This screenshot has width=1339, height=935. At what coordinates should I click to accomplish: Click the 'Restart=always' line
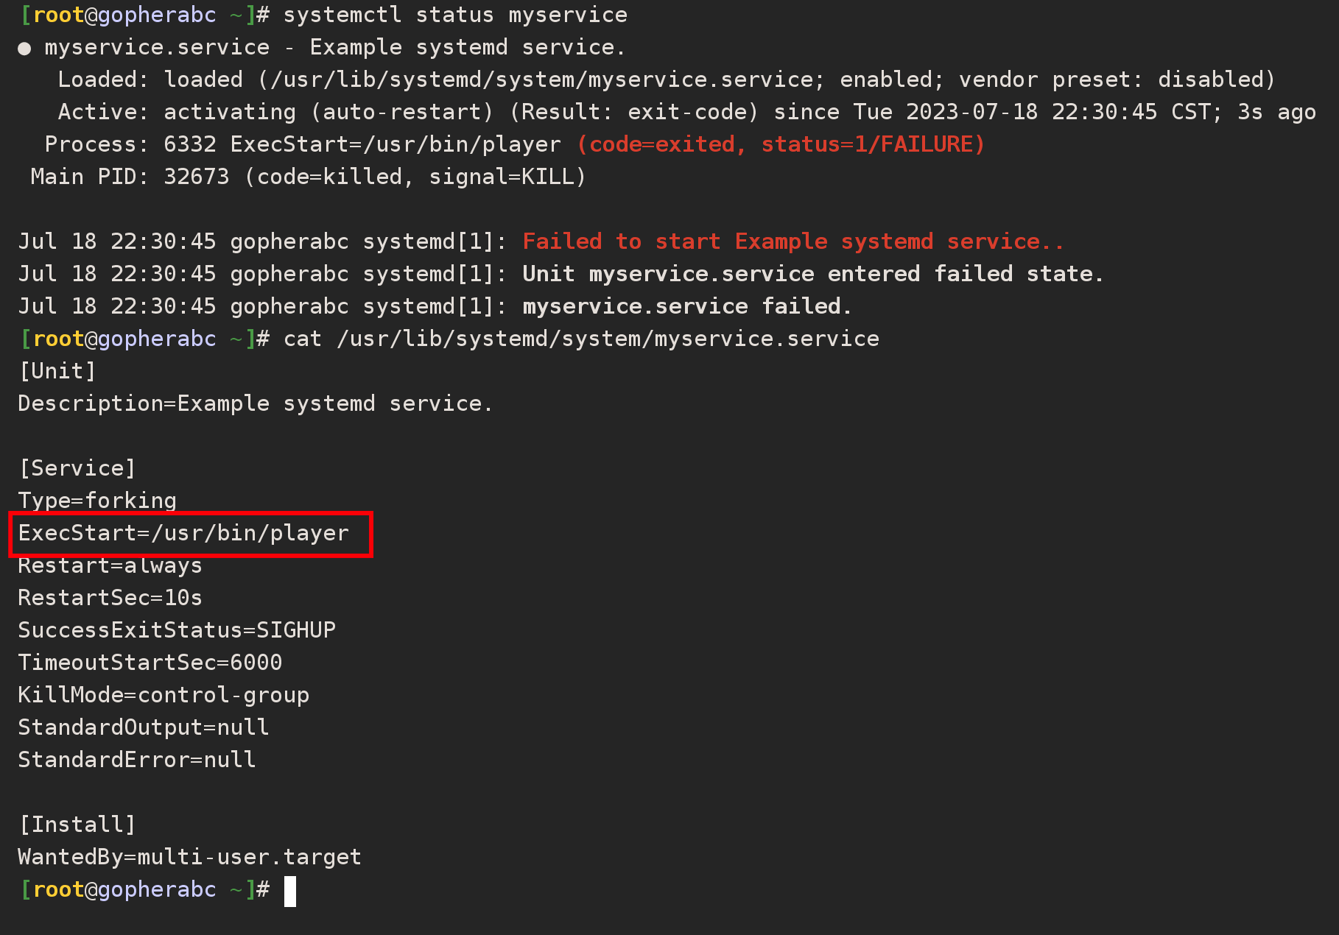[110, 565]
